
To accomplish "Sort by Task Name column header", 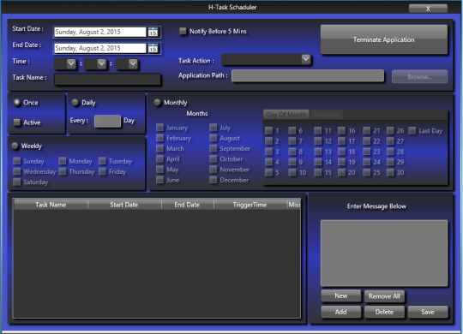I will click(51, 205).
